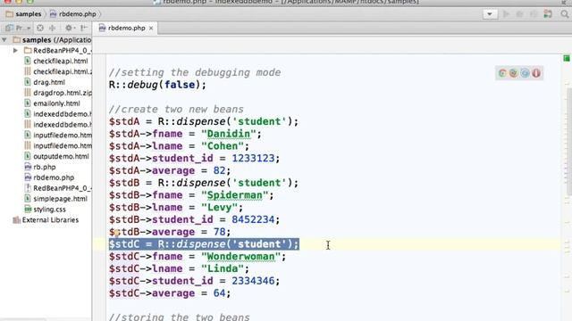Open rbdemo.php in Safari browser icon
572x321 pixels.
[525, 73]
